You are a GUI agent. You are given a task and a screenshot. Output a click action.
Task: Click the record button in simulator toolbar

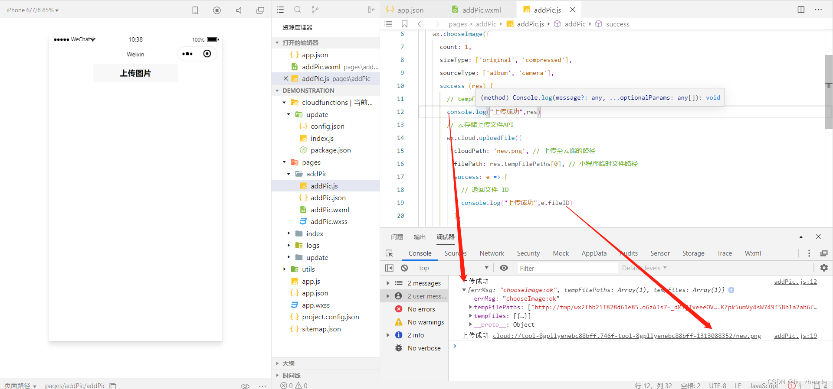coord(217,10)
